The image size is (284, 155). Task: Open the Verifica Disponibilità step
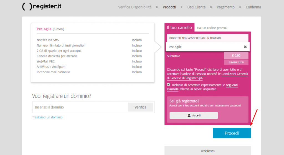pyautogui.click(x=135, y=7)
